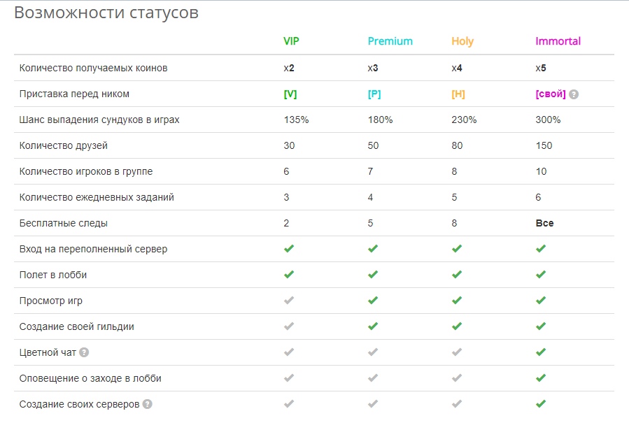Click the green [V] prefix label
629x439 pixels.
point(290,94)
